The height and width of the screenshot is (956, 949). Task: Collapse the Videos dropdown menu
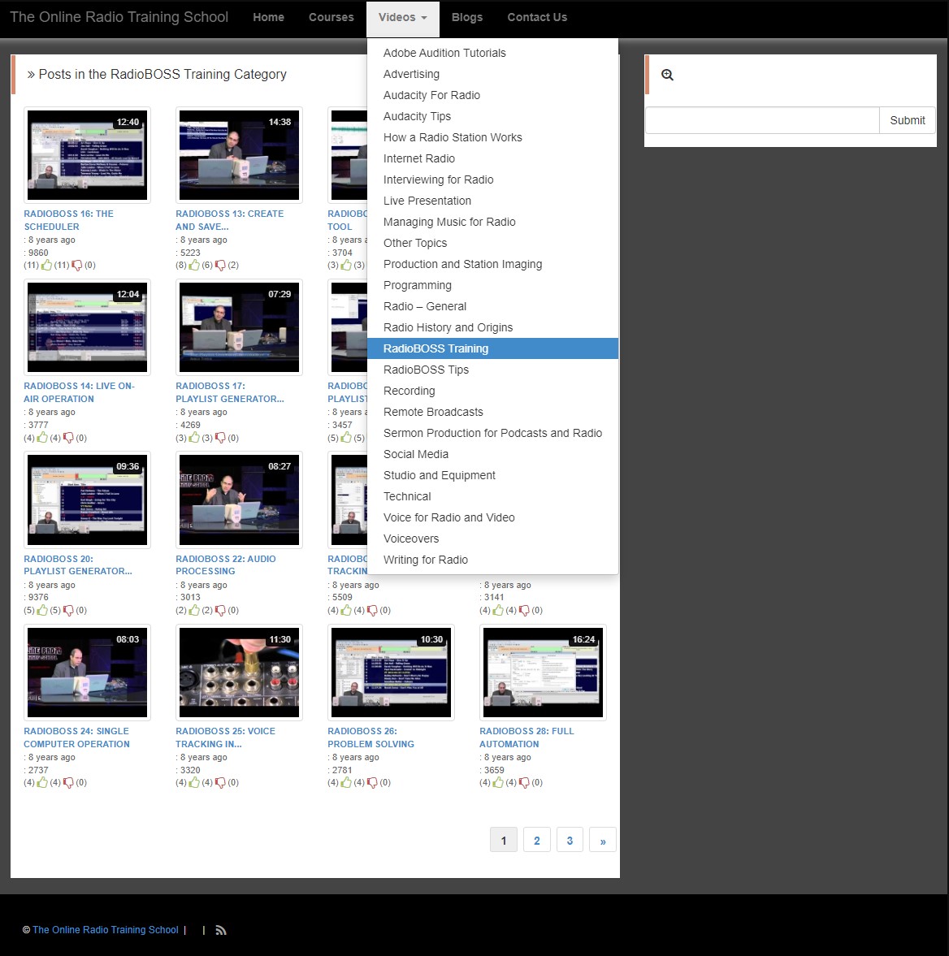(402, 18)
